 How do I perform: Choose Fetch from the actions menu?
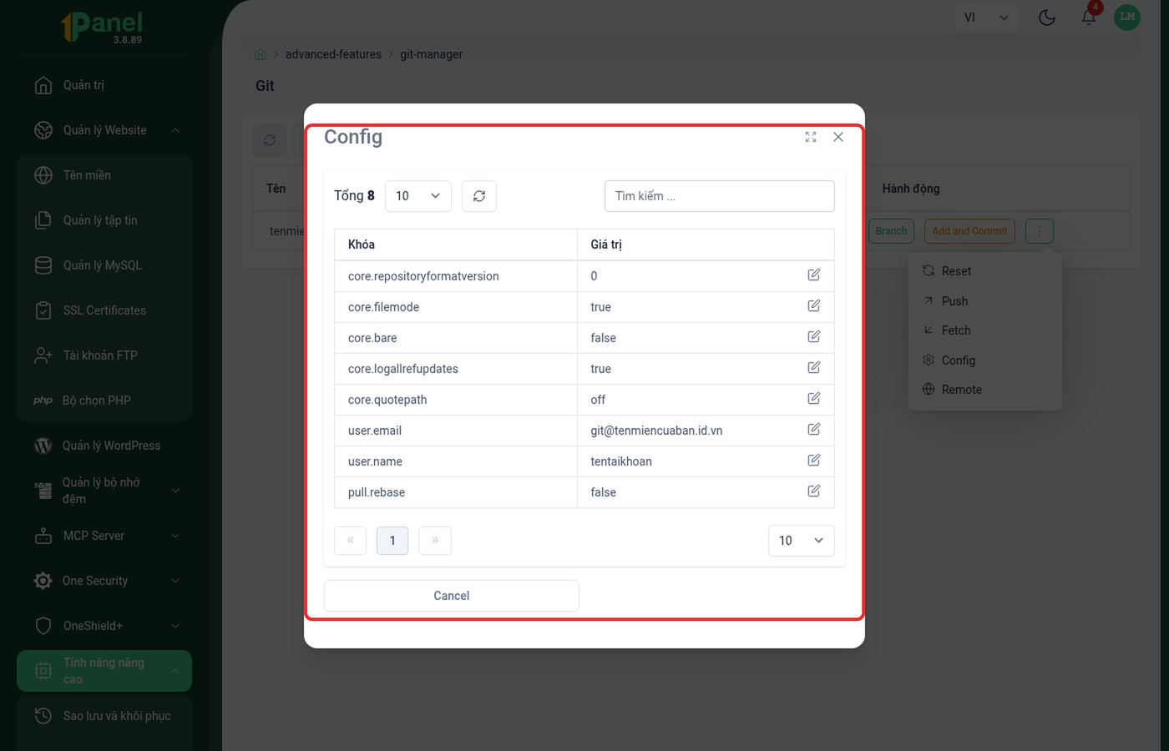(985, 330)
